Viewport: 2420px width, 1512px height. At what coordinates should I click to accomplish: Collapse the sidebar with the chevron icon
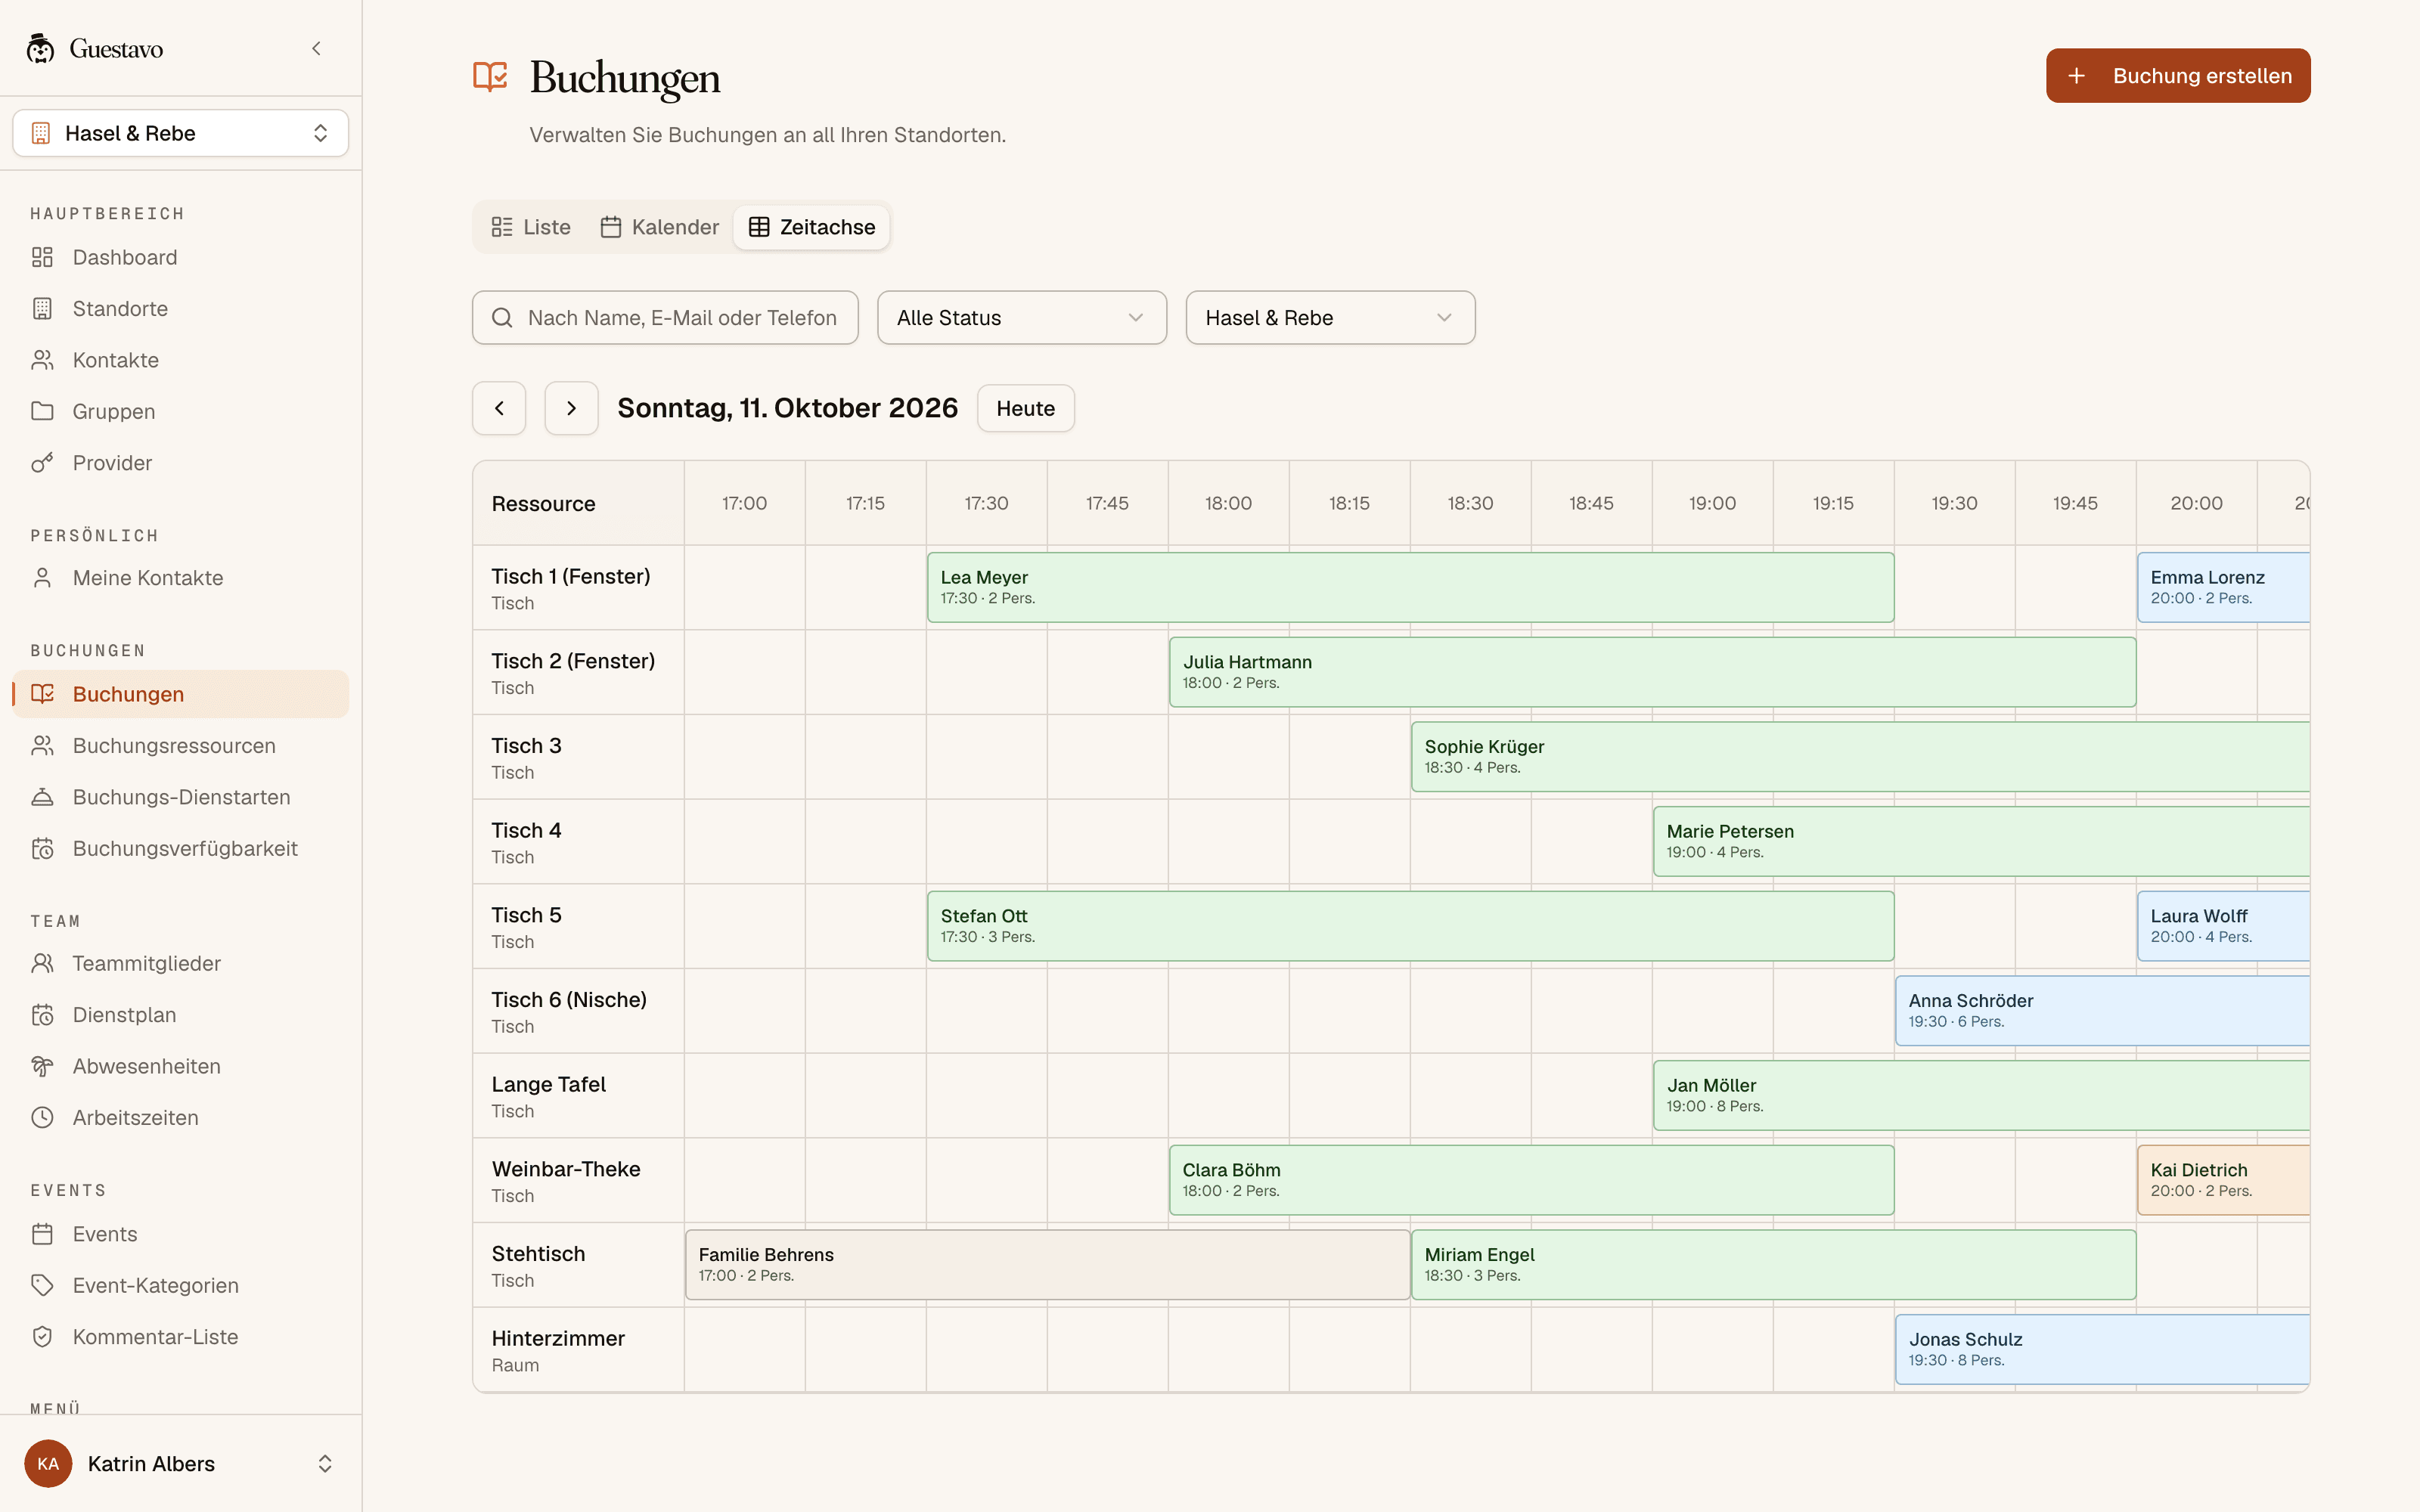[x=316, y=48]
